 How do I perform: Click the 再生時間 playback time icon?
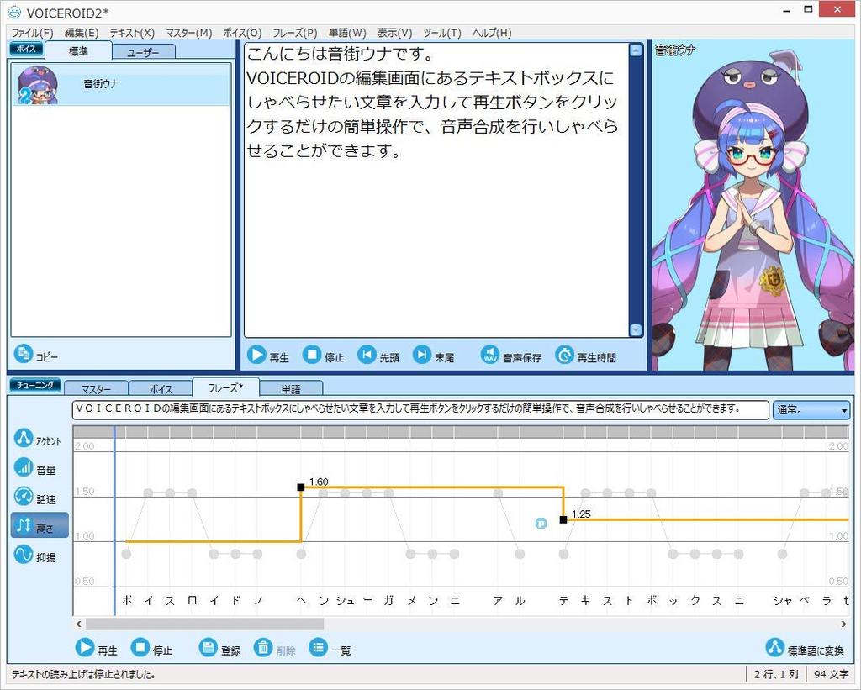point(566,355)
